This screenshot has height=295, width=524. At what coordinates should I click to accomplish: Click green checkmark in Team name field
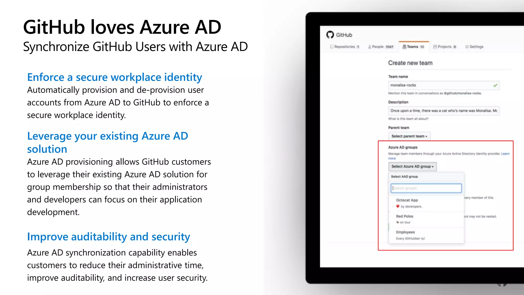(x=495, y=85)
